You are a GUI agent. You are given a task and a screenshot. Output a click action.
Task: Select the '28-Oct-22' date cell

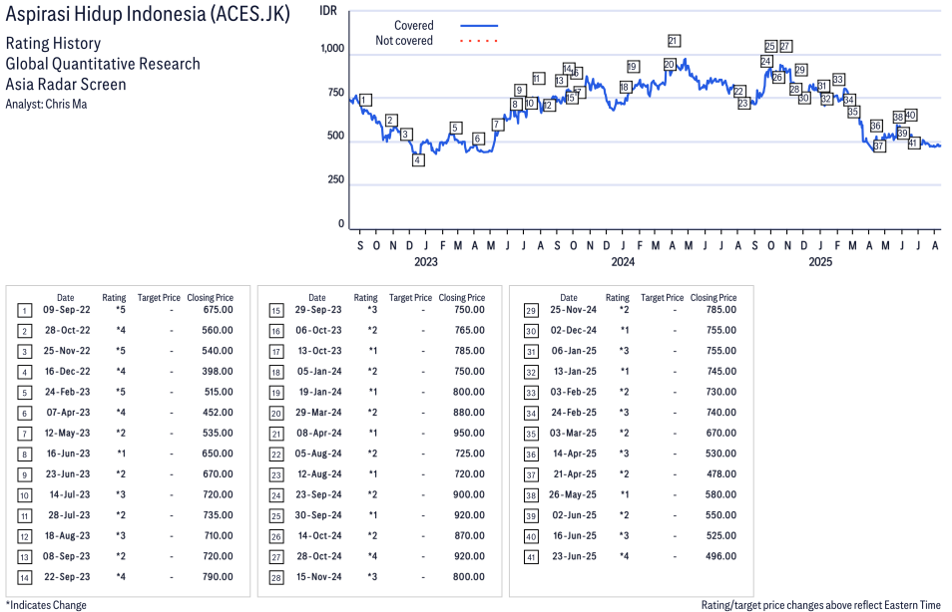pos(68,331)
